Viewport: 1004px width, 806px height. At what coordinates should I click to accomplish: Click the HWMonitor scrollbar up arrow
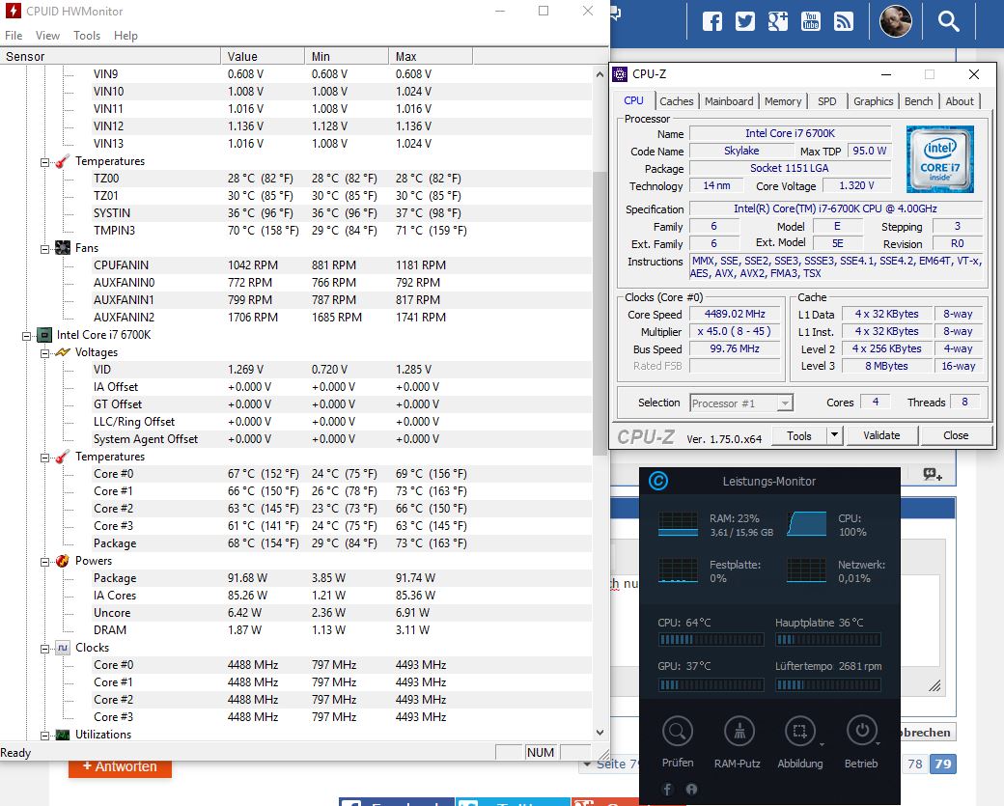(x=600, y=74)
